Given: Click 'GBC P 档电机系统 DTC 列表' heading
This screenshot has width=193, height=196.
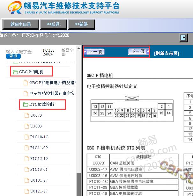Looking at the screenshot, I should click(116, 148).
